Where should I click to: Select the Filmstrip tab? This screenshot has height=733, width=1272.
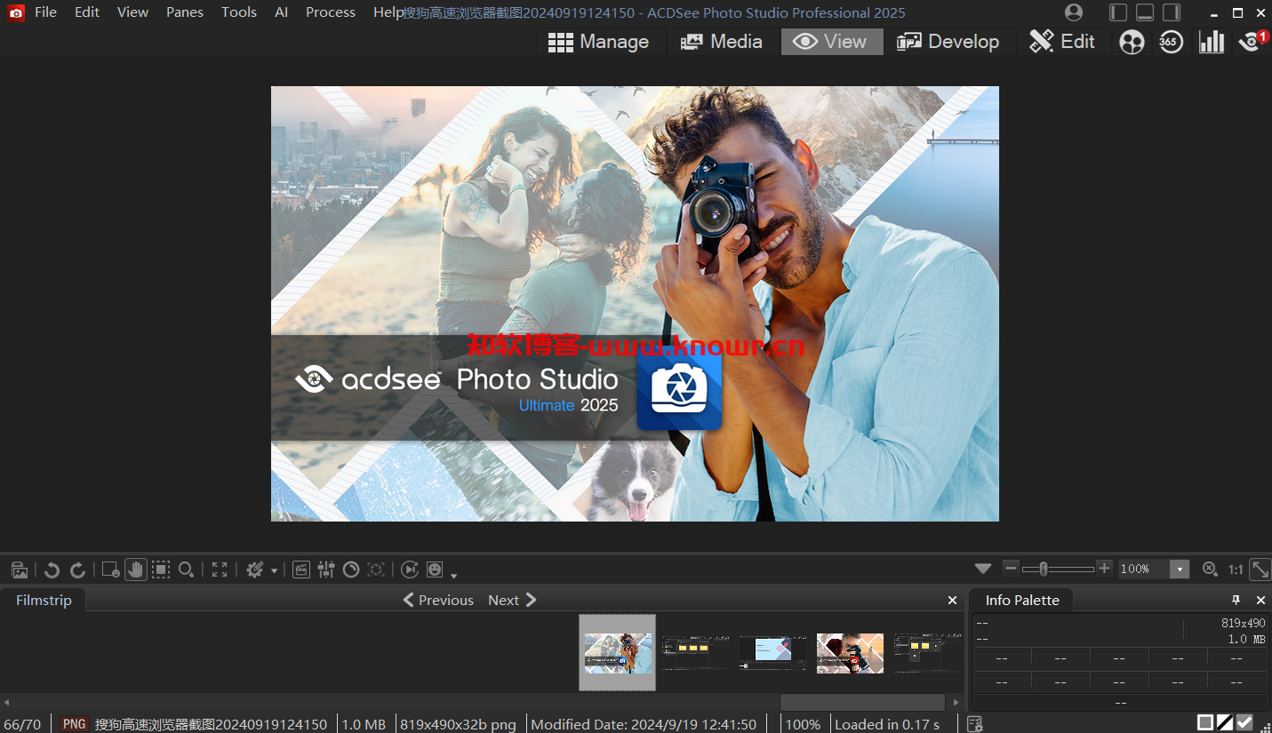click(x=44, y=601)
